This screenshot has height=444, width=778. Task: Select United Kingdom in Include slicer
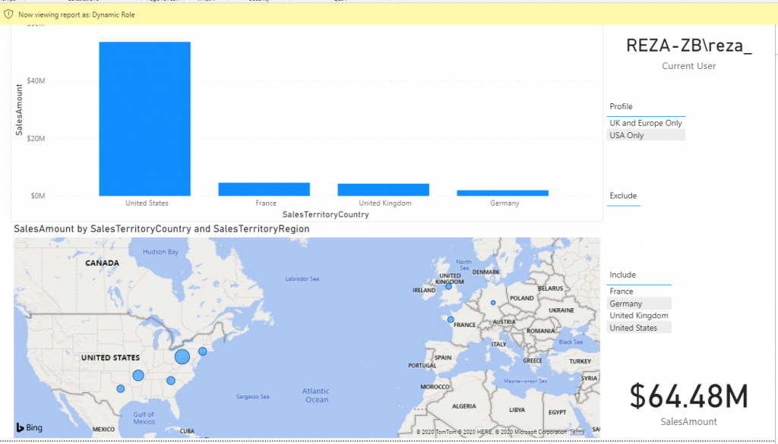point(639,316)
